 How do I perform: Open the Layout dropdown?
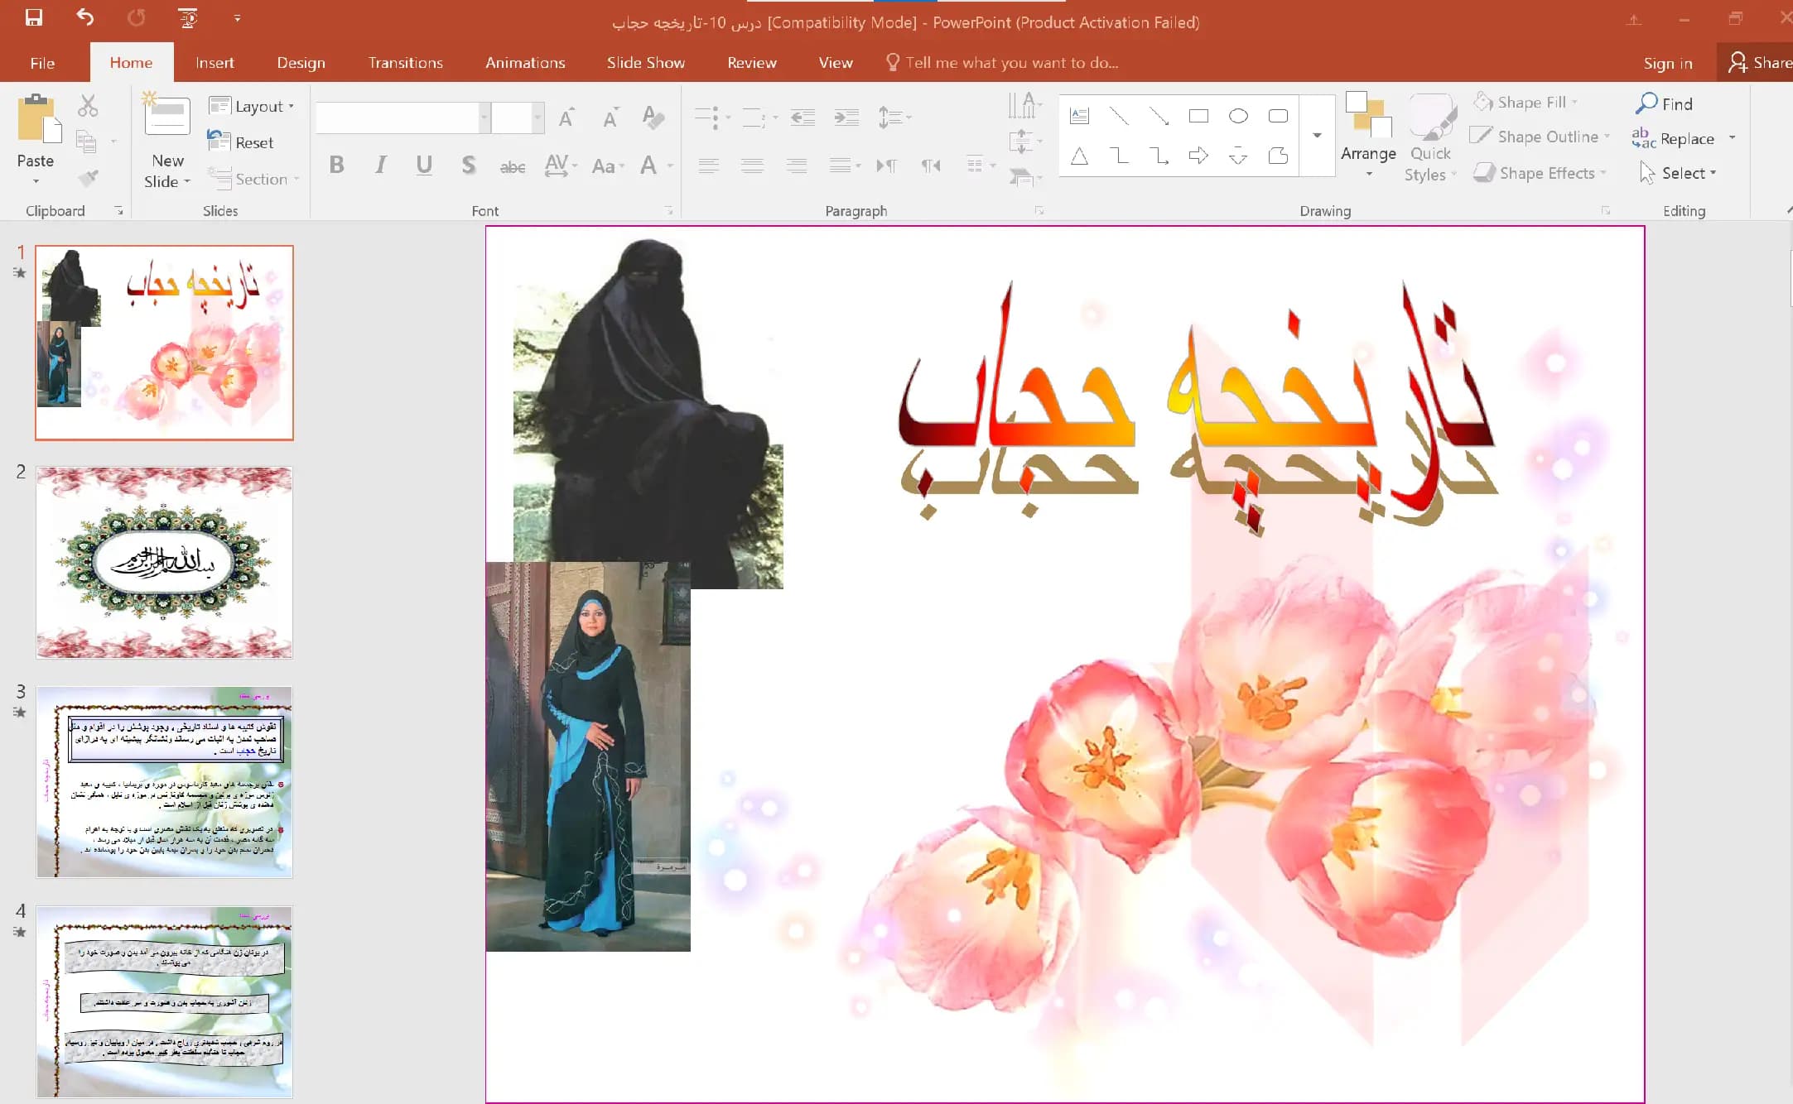coord(252,106)
